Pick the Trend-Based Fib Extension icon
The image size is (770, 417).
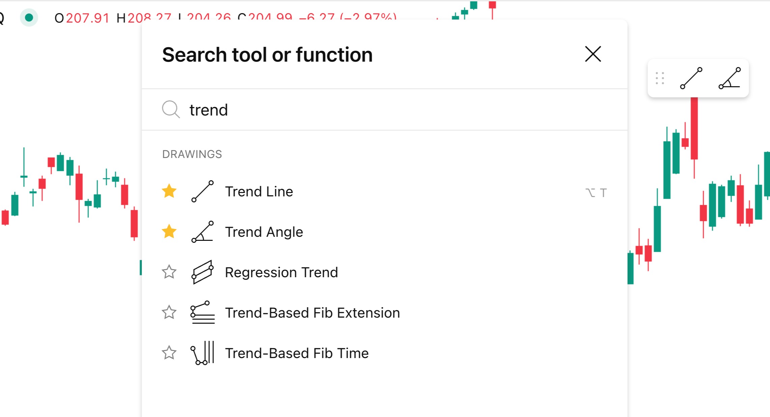click(202, 313)
